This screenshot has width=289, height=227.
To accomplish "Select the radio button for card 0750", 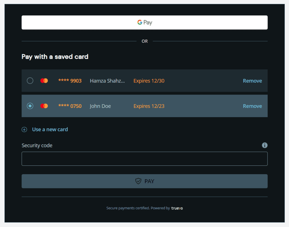I will point(30,106).
